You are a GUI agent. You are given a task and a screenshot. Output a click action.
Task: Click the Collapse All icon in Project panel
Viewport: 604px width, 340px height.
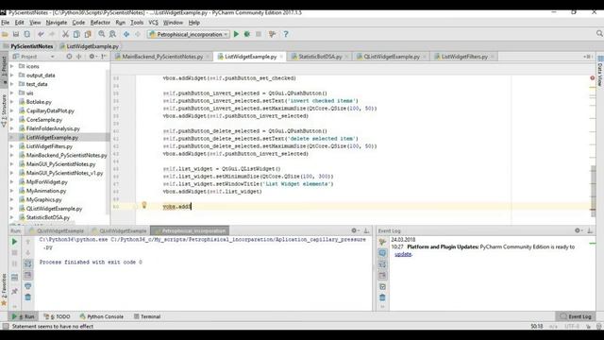tap(79, 57)
